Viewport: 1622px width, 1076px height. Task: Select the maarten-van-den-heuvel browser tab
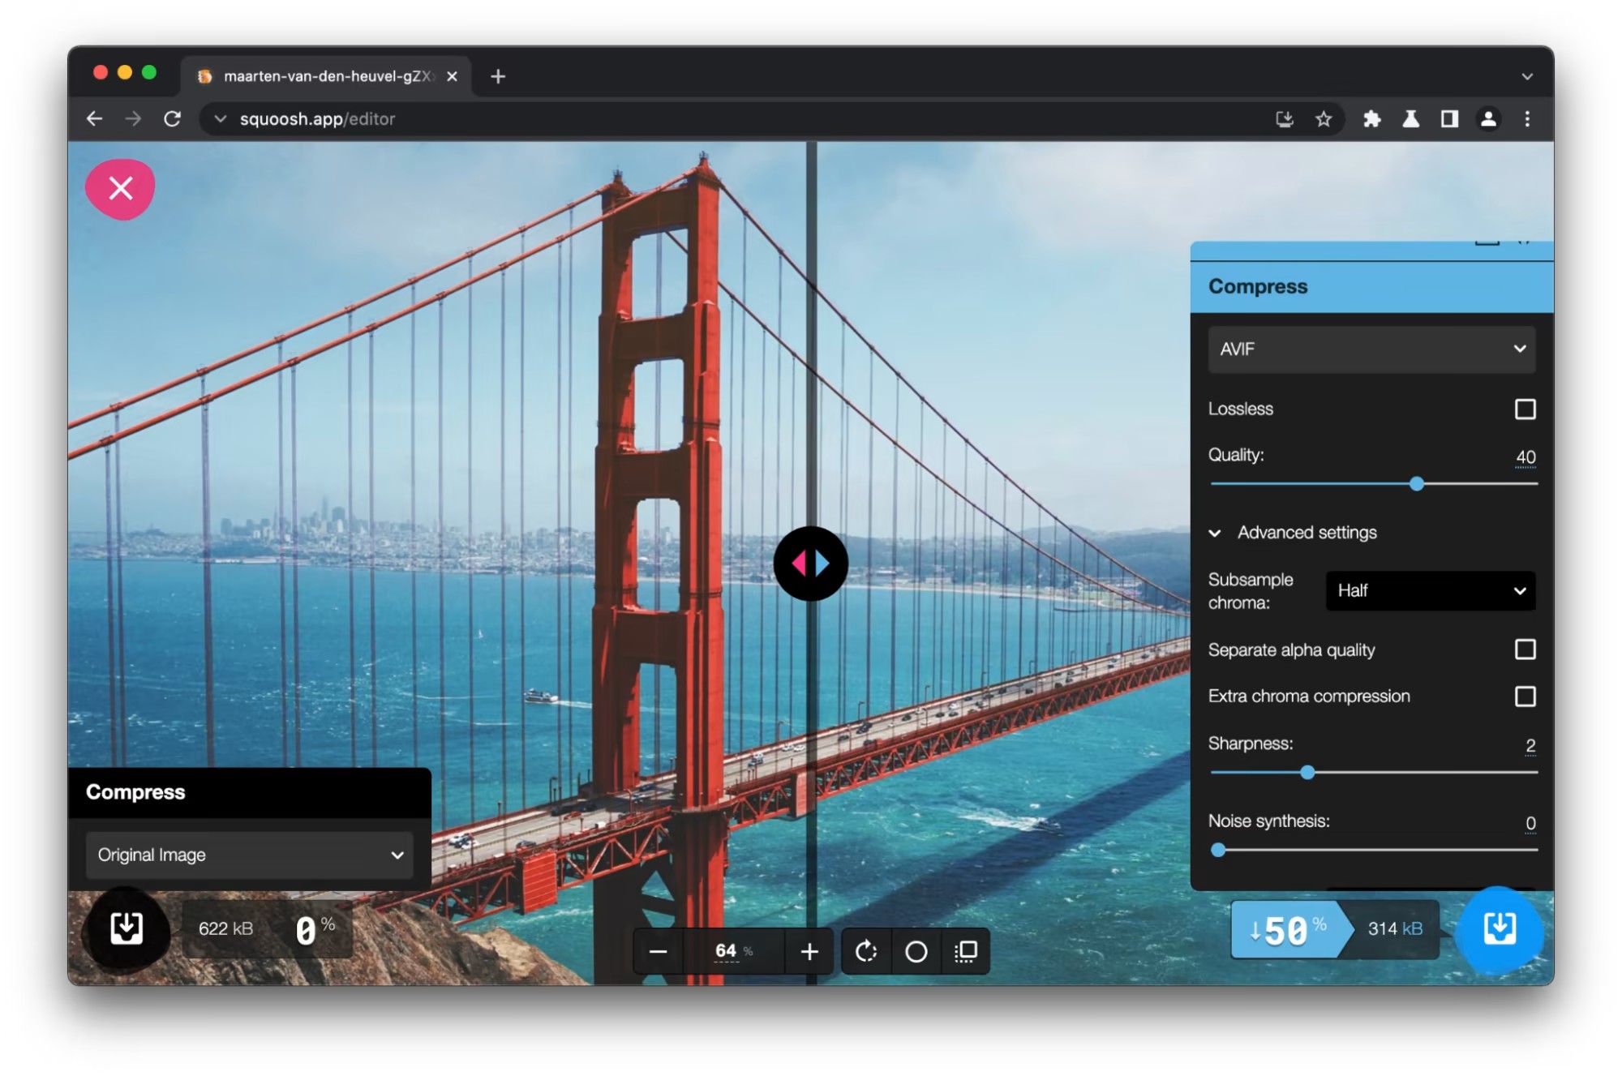tap(326, 76)
